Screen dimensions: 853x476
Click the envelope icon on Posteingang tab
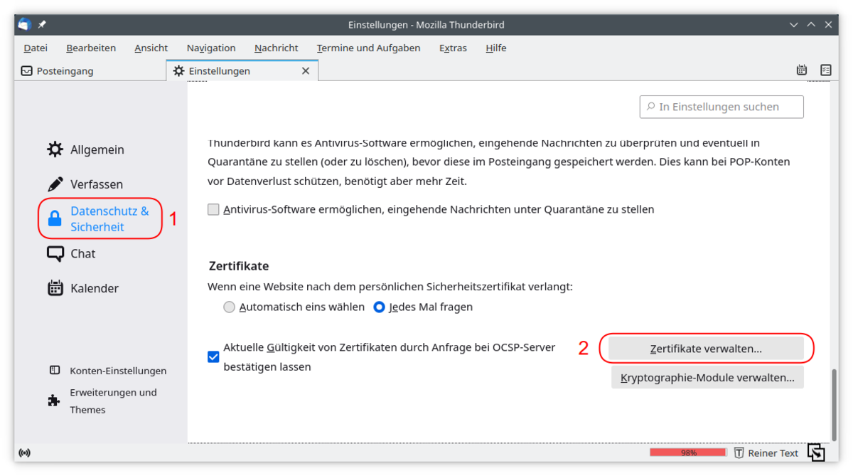click(x=27, y=71)
